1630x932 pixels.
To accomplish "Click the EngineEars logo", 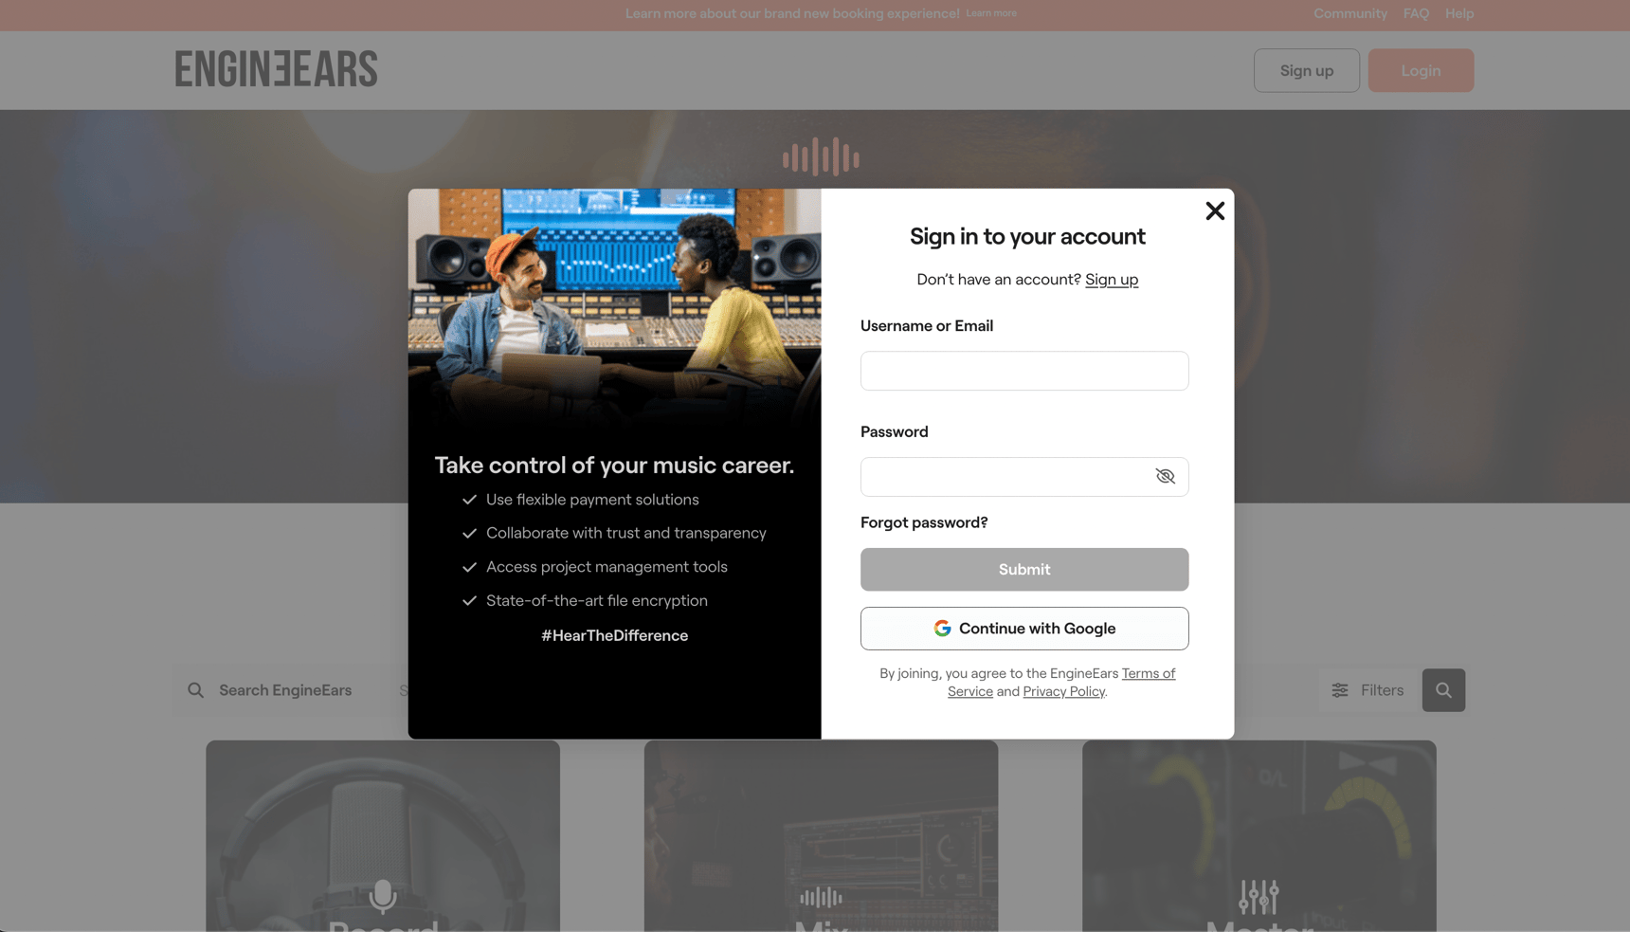I will coord(276,69).
